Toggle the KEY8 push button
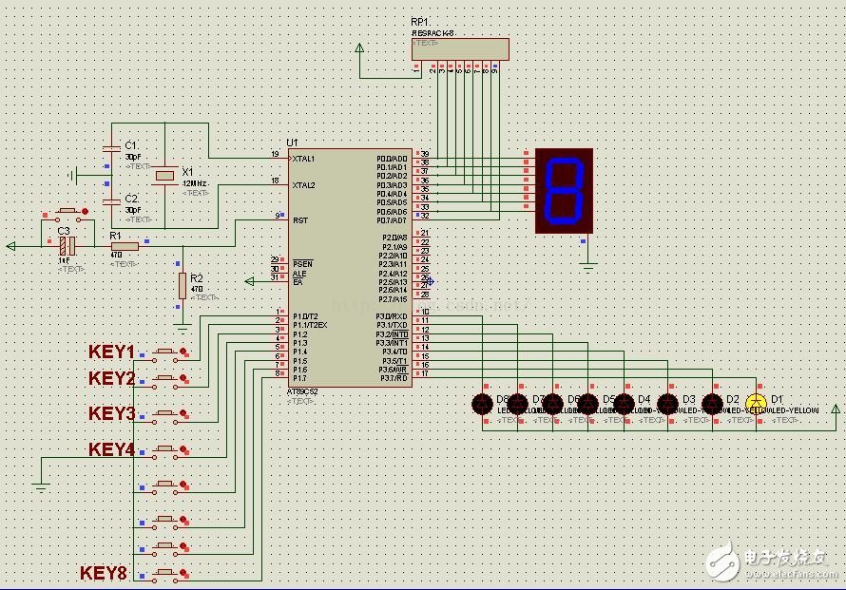846x590 pixels. [x=170, y=574]
